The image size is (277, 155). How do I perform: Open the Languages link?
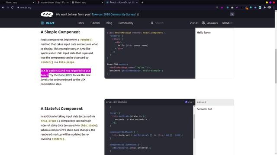tap(212, 23)
